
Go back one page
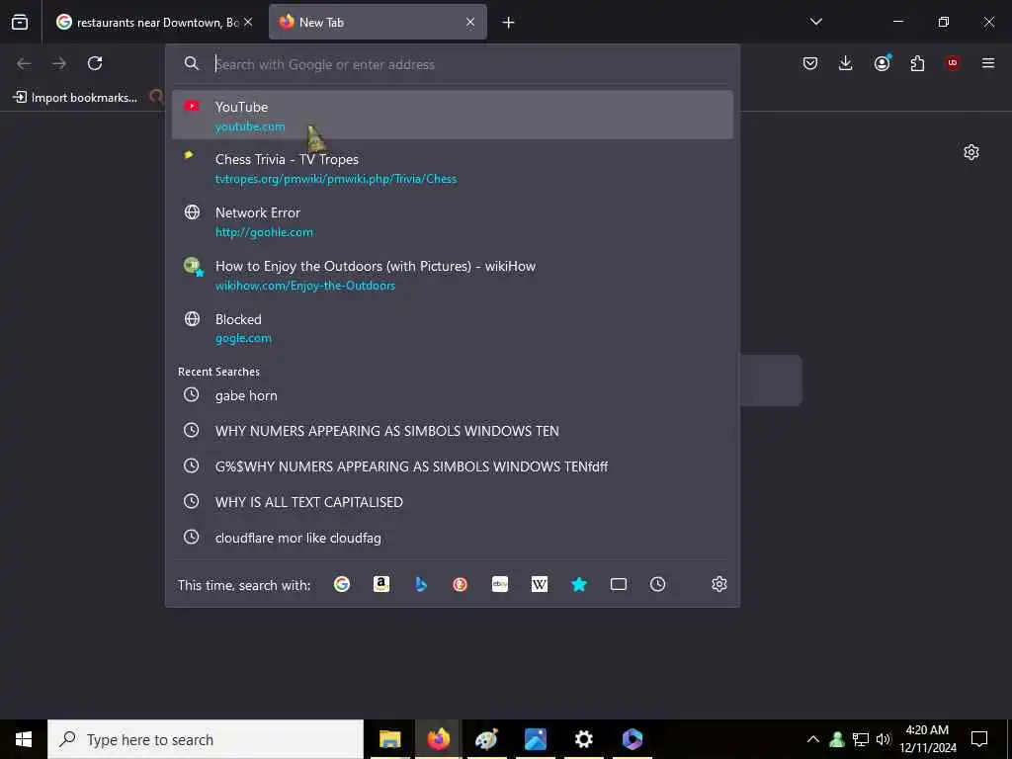pos(24,63)
